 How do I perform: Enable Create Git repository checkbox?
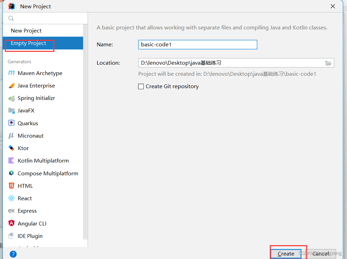(x=141, y=86)
